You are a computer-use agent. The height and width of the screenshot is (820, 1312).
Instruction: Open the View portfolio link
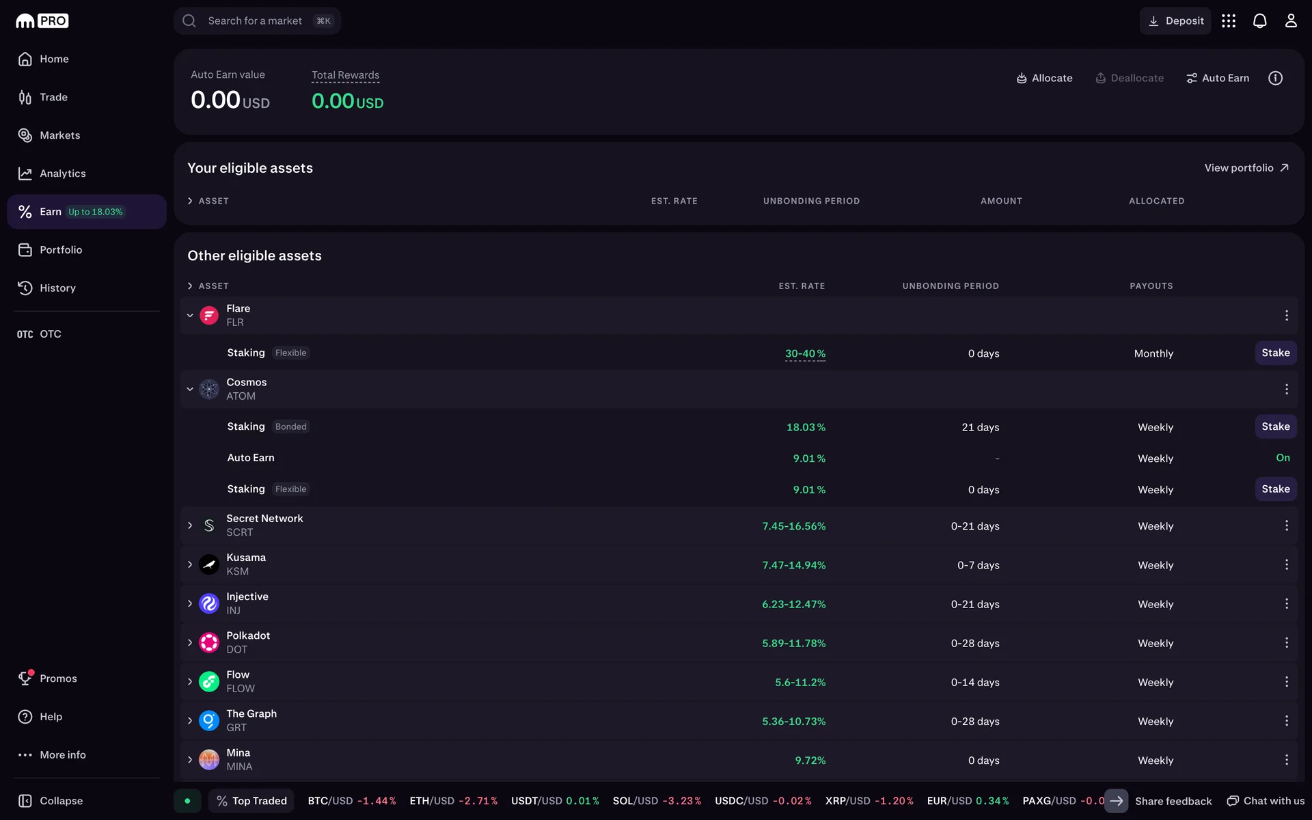1246,168
